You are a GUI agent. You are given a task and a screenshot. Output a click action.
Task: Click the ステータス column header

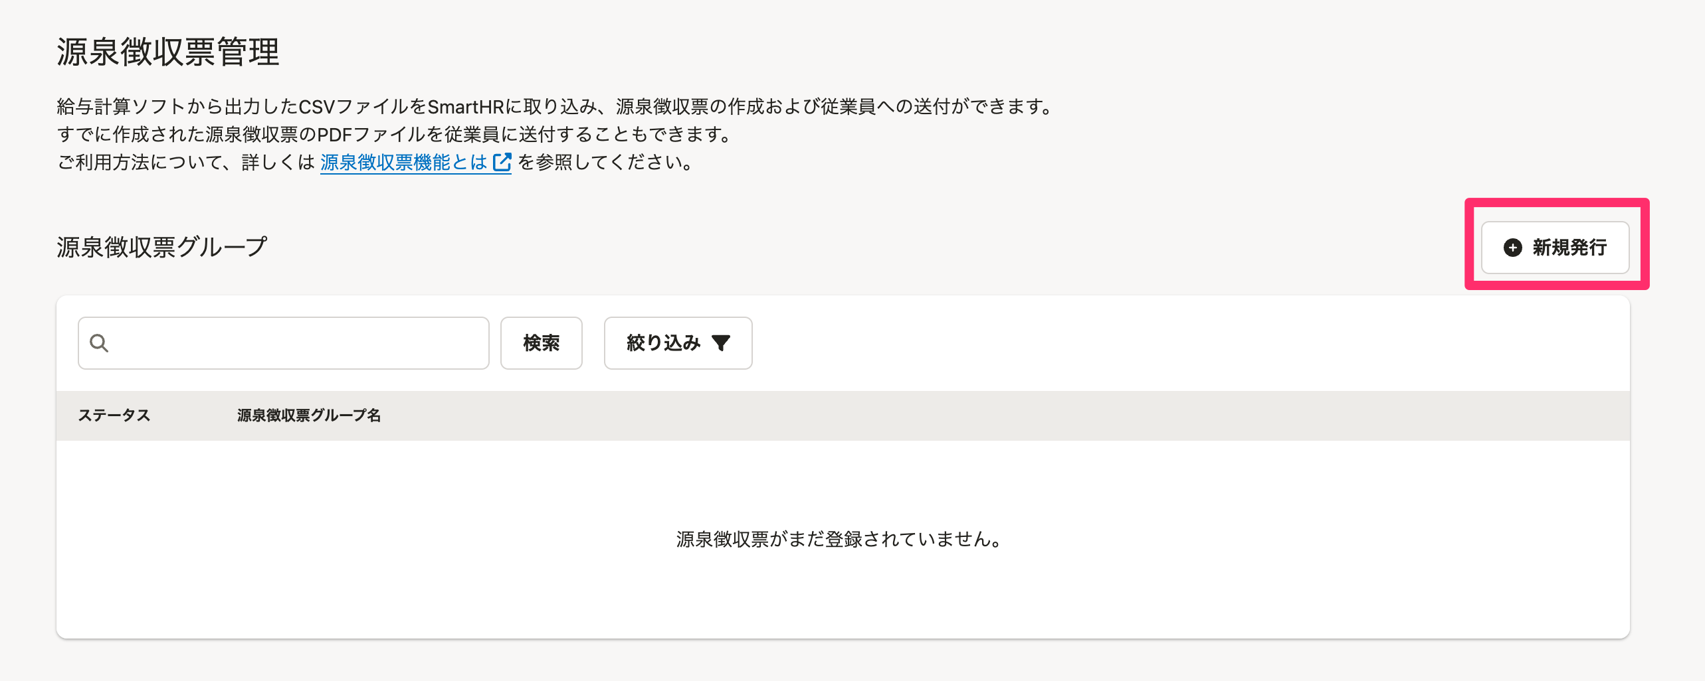click(x=114, y=416)
